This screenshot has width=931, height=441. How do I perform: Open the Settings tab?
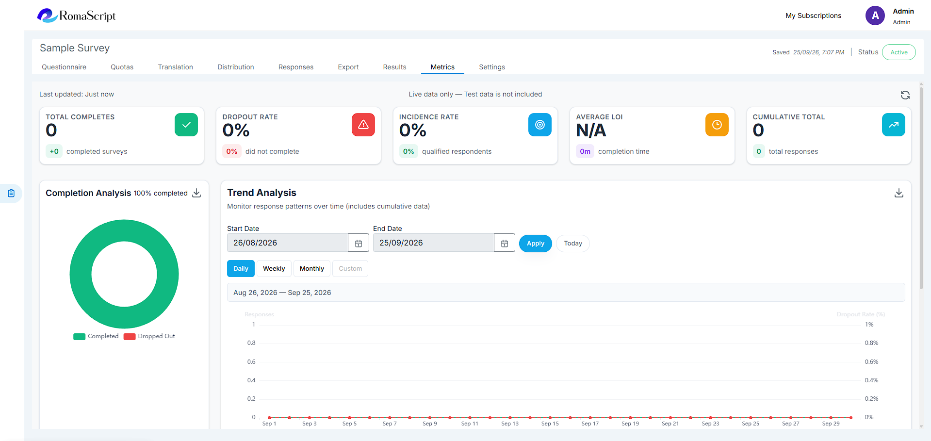click(x=492, y=67)
